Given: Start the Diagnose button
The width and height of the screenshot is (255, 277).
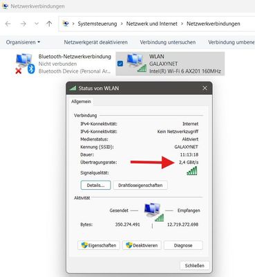Looking at the screenshot, I should 183,245.
